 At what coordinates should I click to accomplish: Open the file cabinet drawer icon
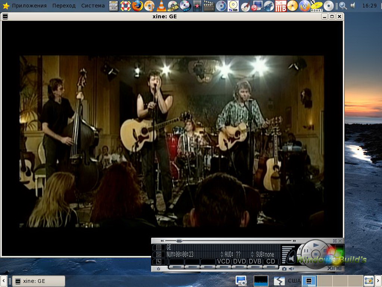click(113, 6)
